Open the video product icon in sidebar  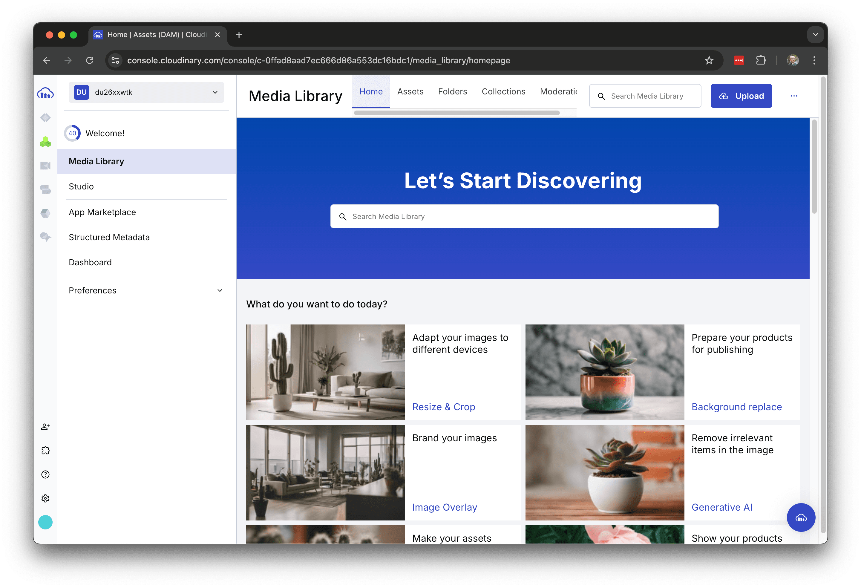point(45,165)
